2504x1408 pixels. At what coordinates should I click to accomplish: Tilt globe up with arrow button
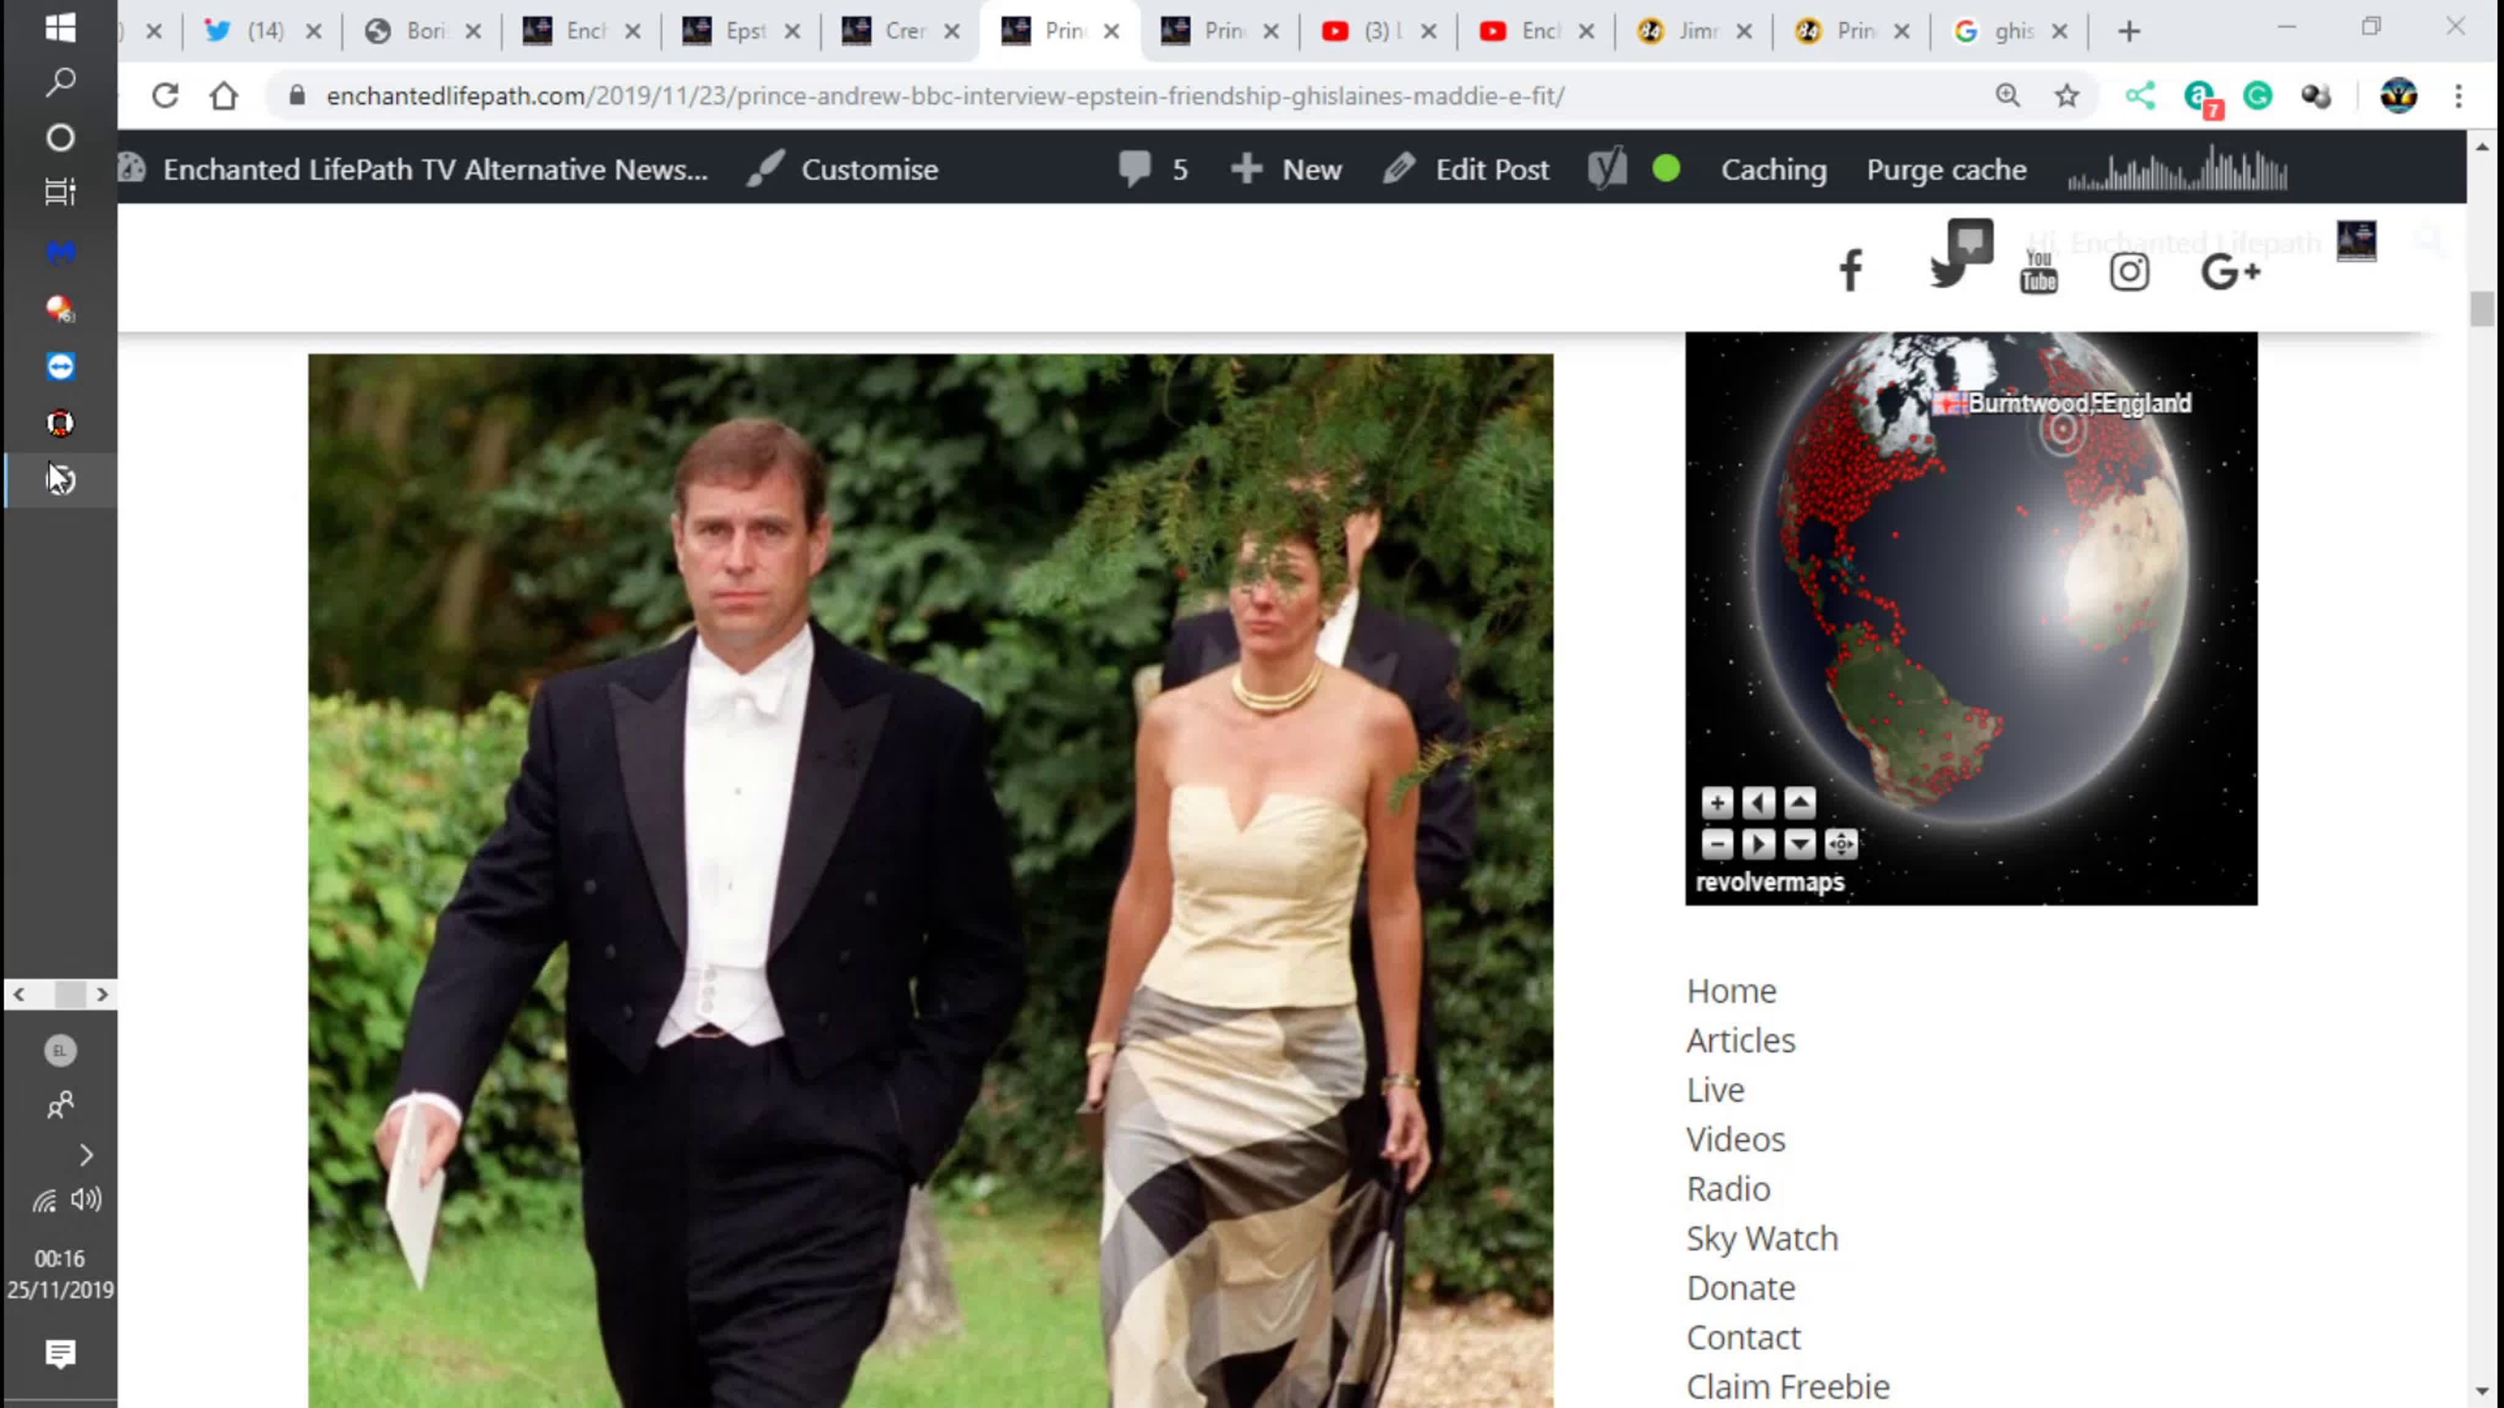click(x=1800, y=804)
